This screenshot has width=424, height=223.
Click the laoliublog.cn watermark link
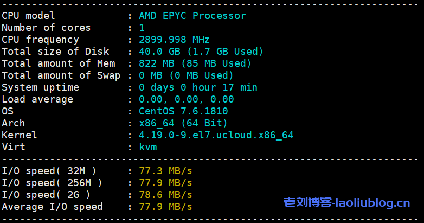coord(347,203)
